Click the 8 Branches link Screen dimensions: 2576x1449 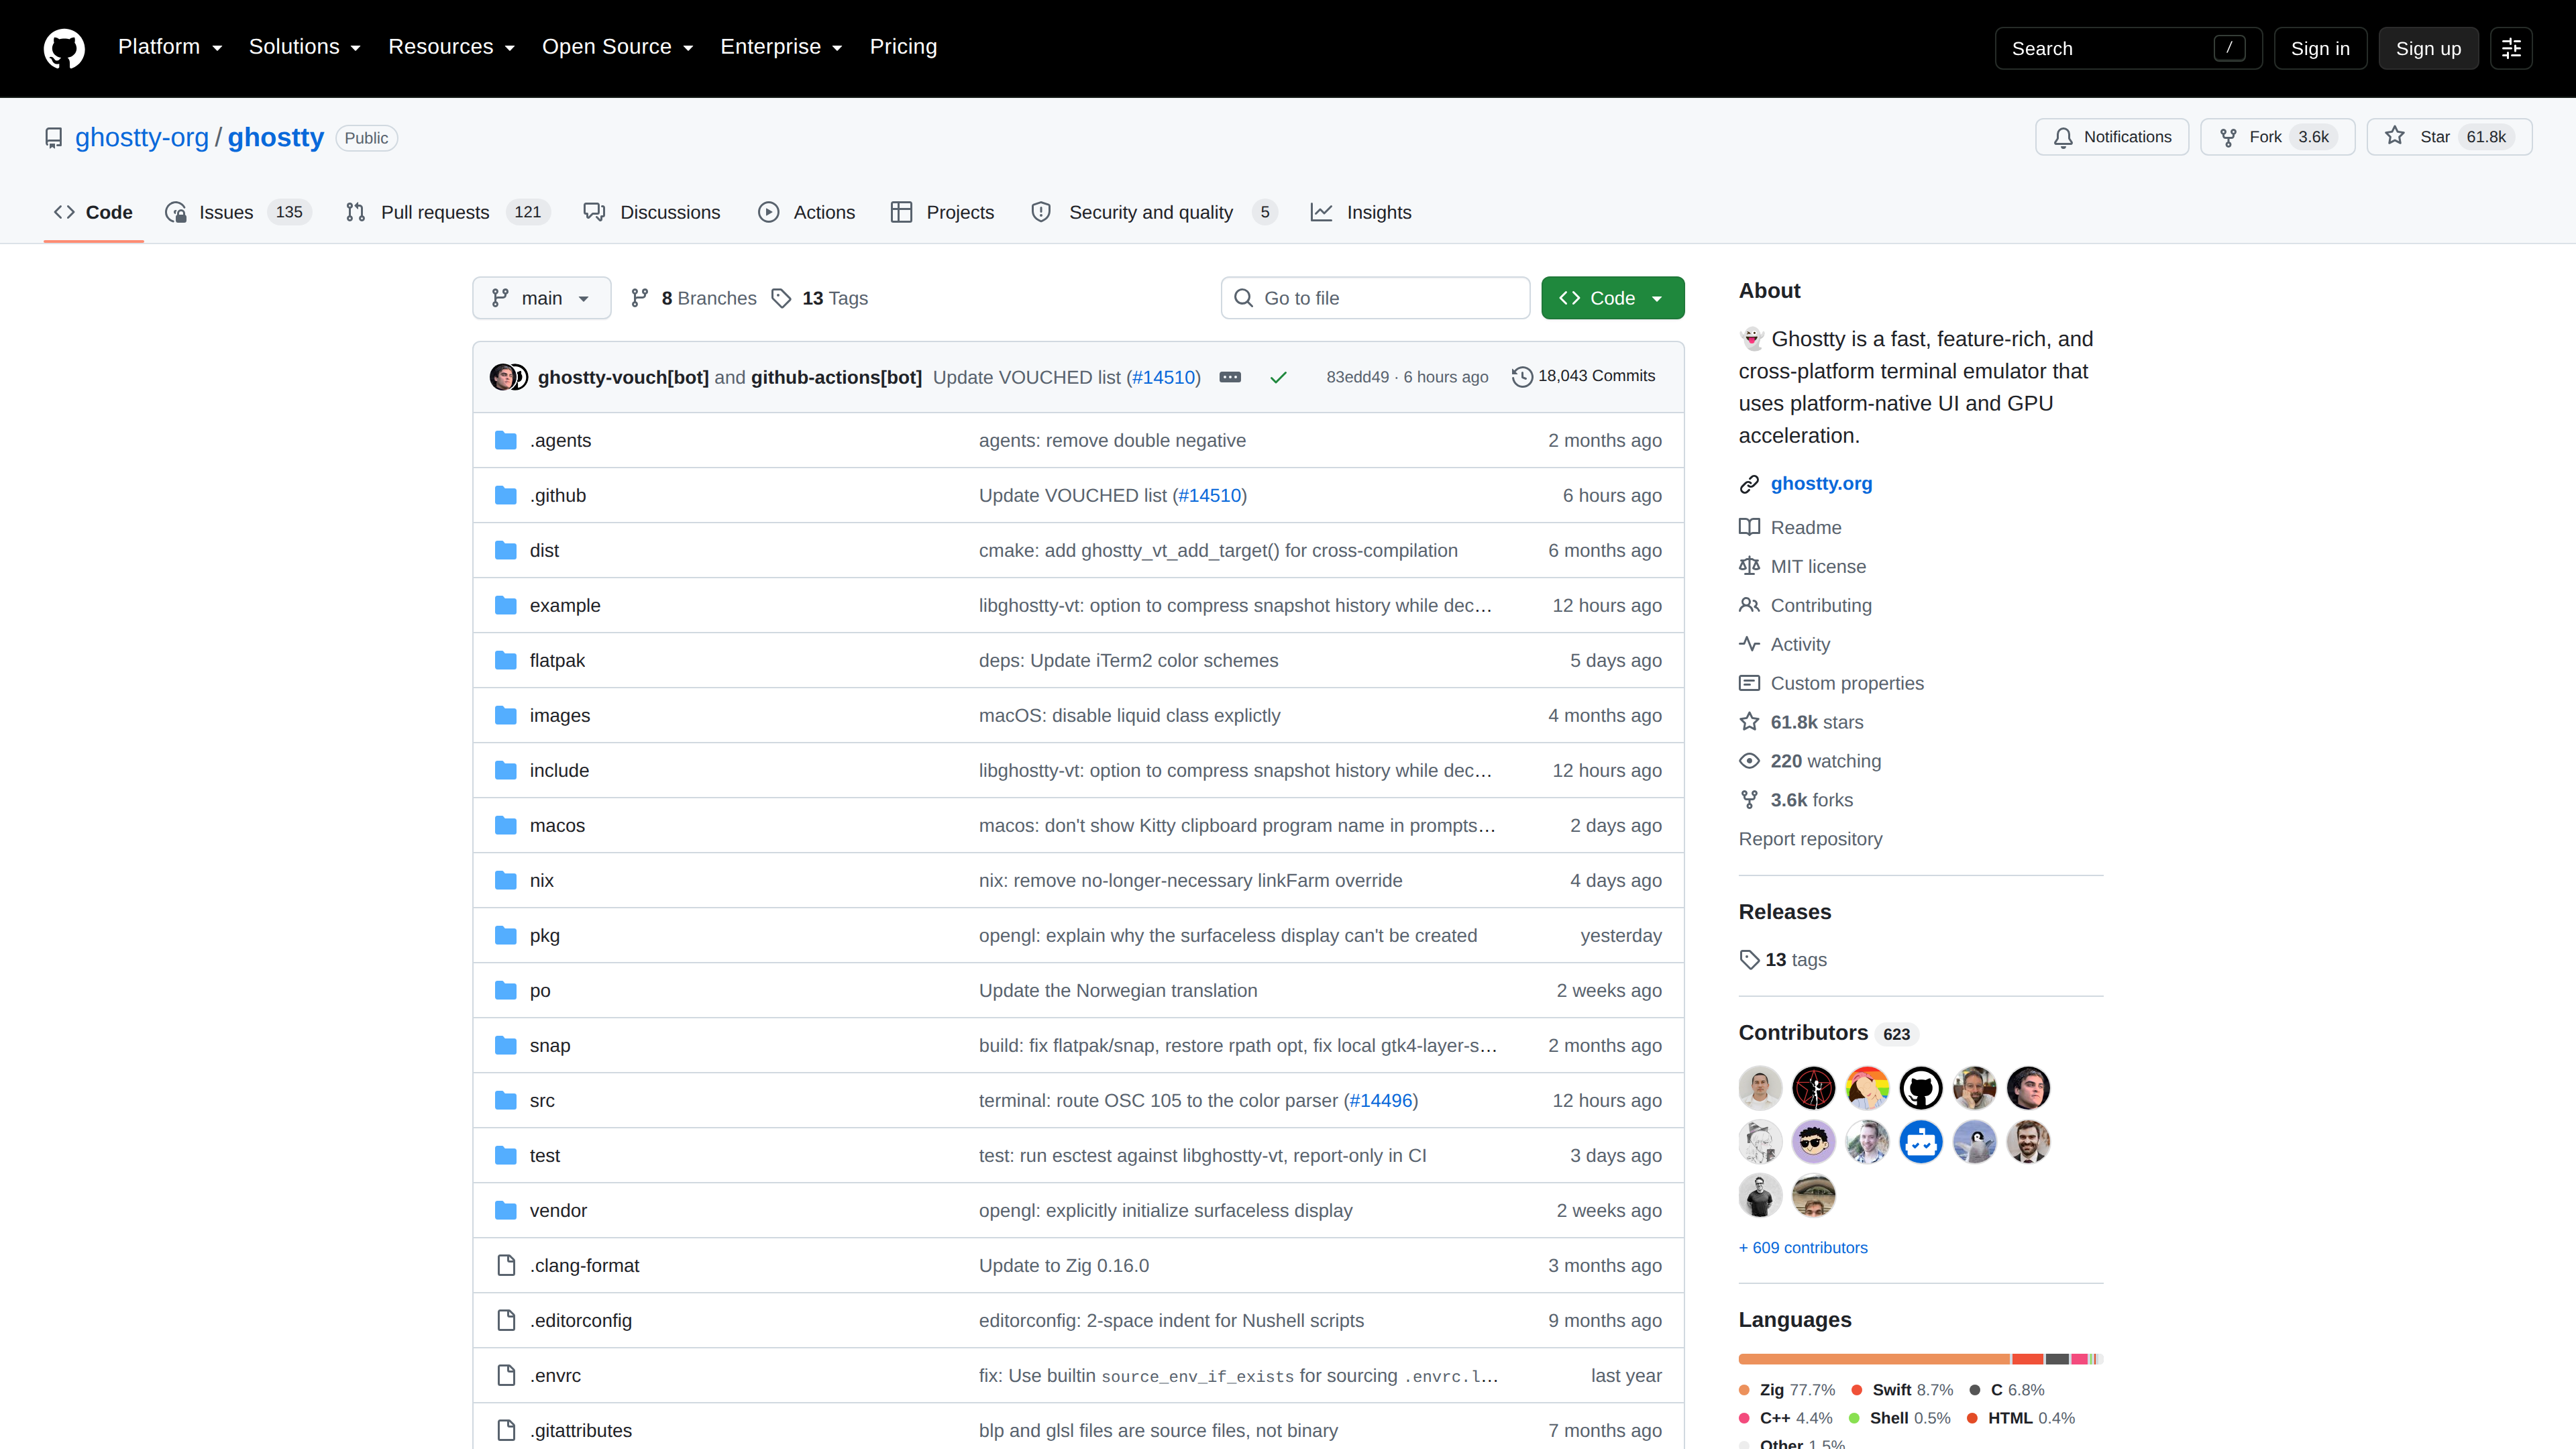pos(693,298)
